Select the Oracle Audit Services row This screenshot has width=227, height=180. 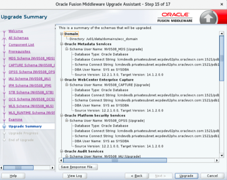(84, 151)
